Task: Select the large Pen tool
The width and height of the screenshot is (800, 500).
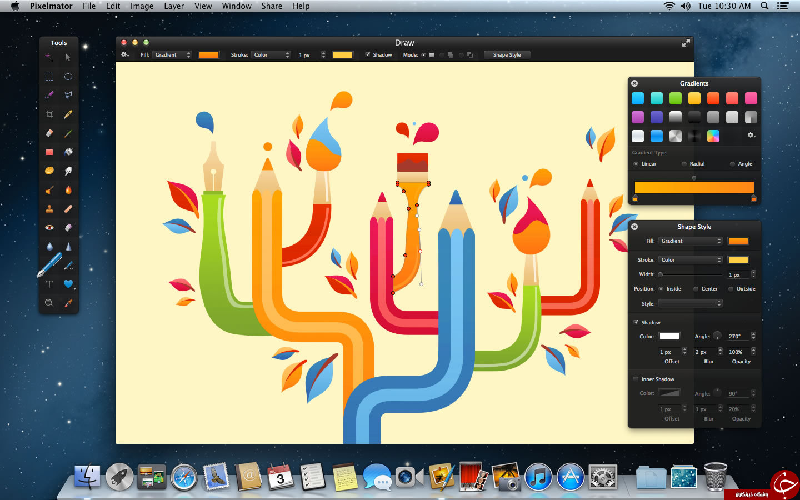Action: click(x=49, y=265)
